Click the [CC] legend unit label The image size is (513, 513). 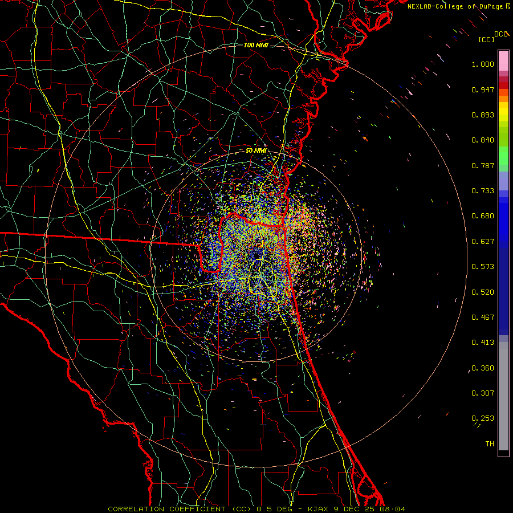[486, 39]
